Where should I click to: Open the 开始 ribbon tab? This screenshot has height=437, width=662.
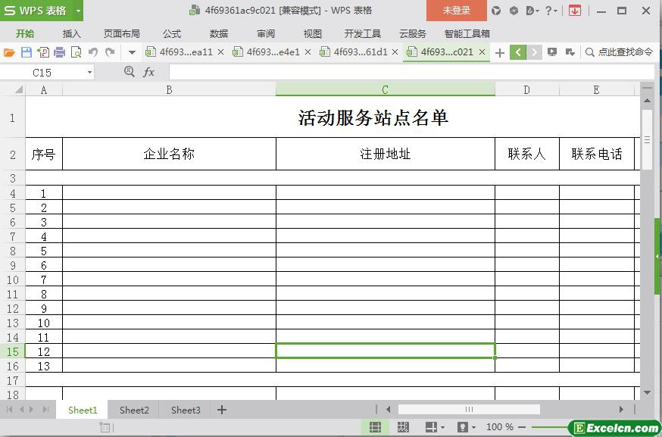pos(25,34)
